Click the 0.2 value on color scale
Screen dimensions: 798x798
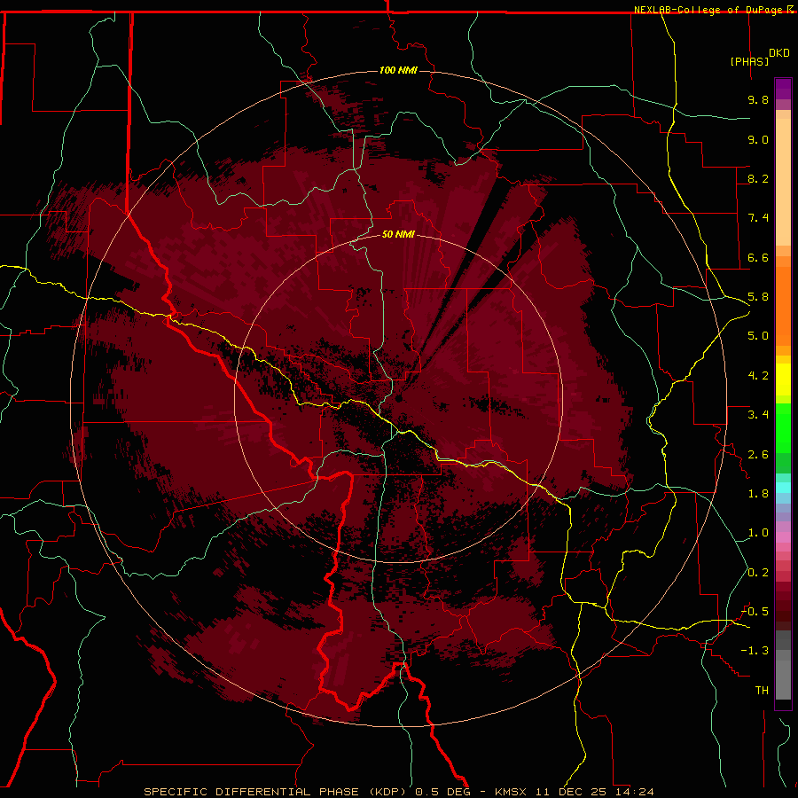pyautogui.click(x=758, y=573)
